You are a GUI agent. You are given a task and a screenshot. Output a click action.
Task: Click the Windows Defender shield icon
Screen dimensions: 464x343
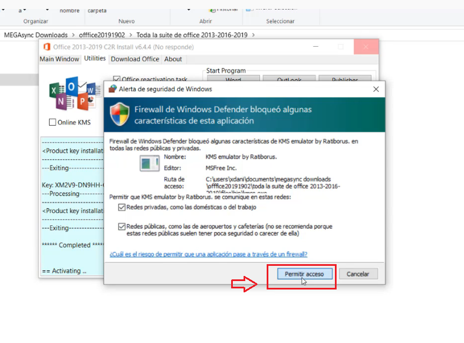click(x=120, y=114)
